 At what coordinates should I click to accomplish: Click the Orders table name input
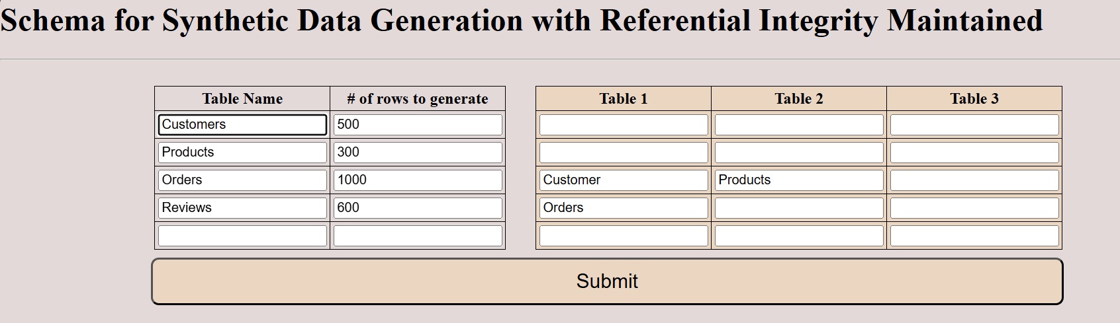242,180
